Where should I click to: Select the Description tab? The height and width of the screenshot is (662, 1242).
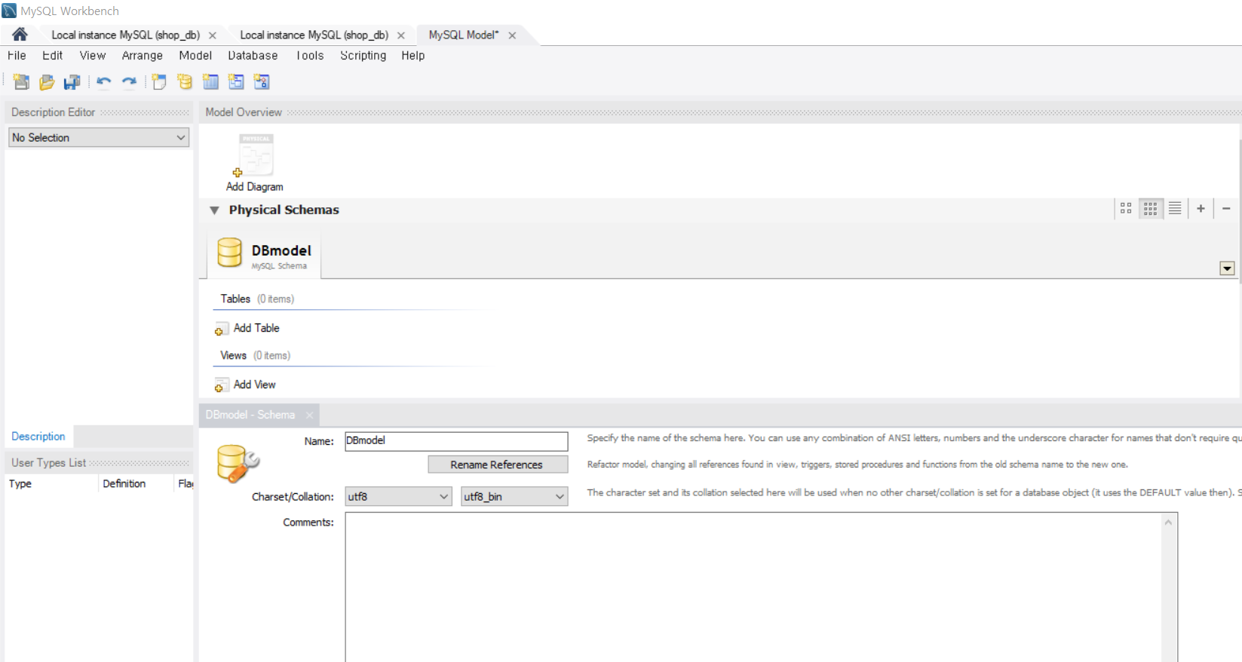click(38, 437)
